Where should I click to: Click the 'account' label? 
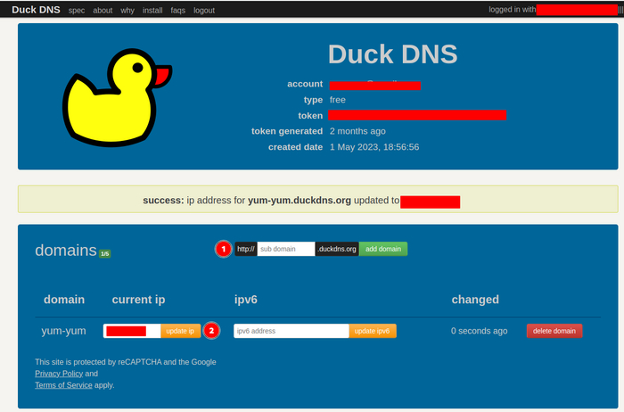305,84
